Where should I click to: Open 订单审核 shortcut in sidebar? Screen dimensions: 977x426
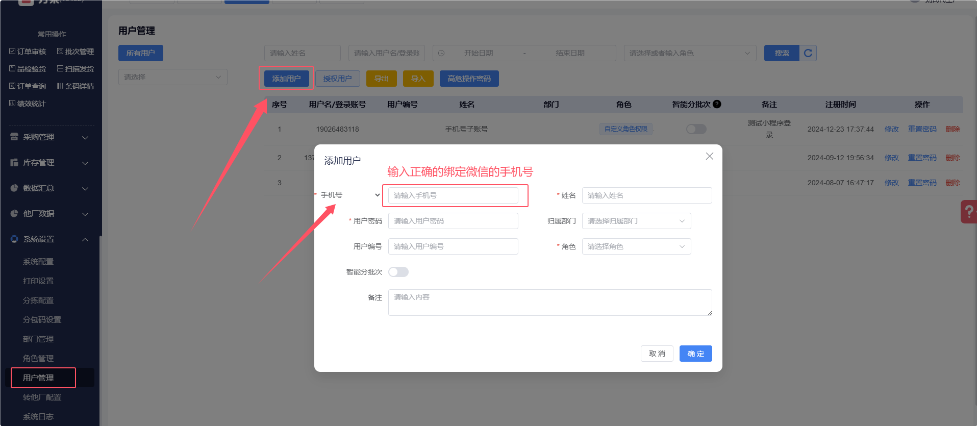click(28, 52)
